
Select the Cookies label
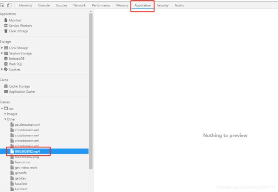15,69
